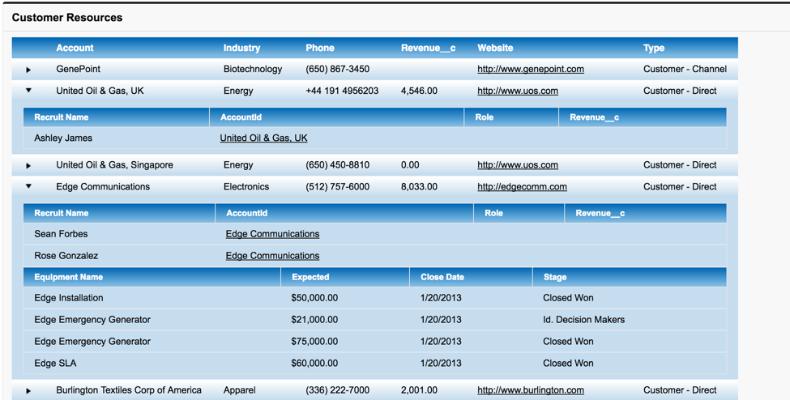790x400 pixels.
Task: Click the Website column header
Action: (495, 48)
